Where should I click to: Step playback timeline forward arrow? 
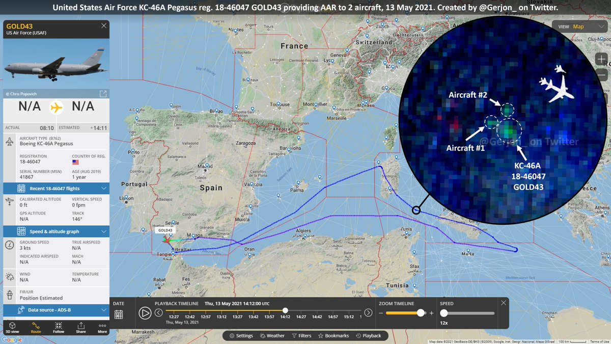(x=368, y=312)
